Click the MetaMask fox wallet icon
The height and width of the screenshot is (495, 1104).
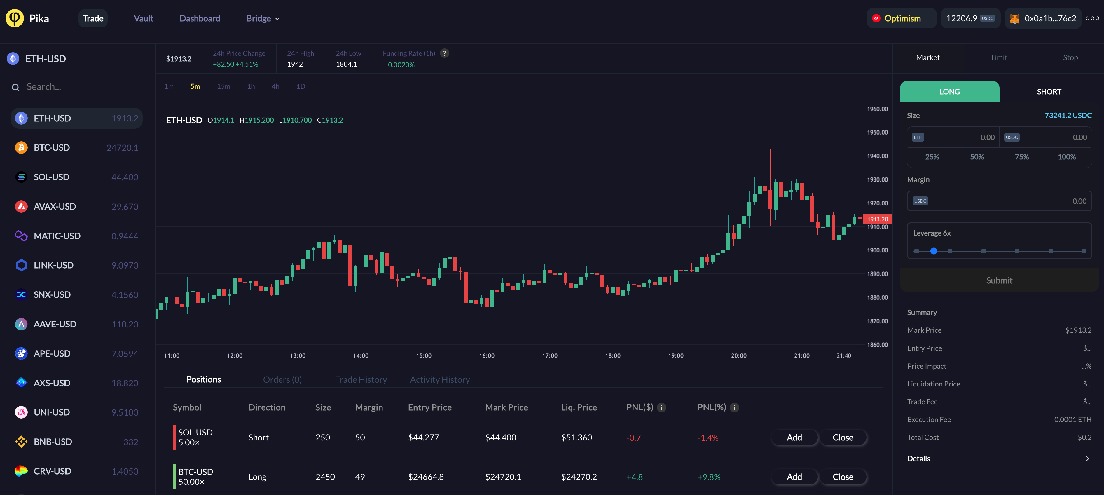pyautogui.click(x=1014, y=19)
